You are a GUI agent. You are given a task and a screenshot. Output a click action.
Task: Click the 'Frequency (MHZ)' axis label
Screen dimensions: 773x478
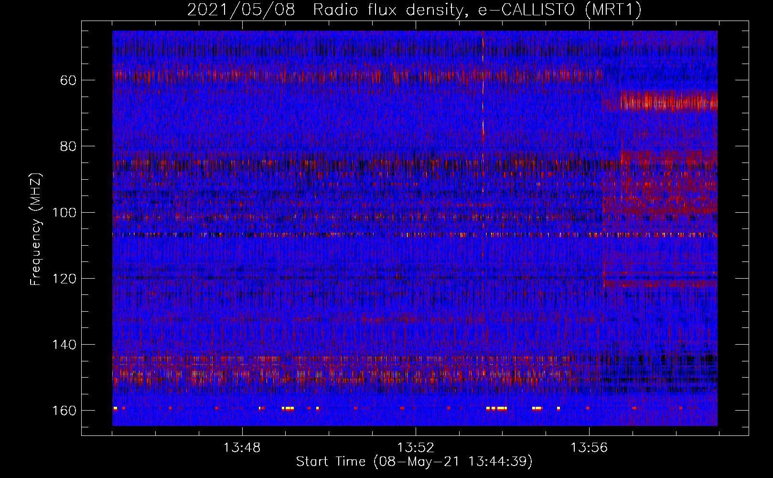tap(36, 229)
